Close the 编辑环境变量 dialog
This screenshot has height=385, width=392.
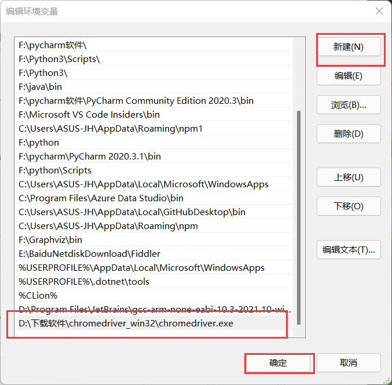(379, 11)
